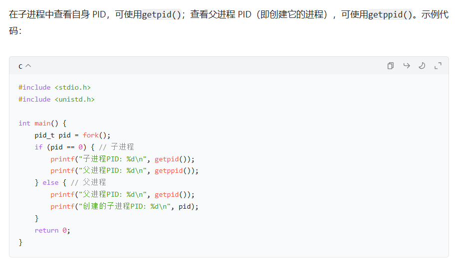
Task: Expand code block to fullscreen
Action: [438, 66]
